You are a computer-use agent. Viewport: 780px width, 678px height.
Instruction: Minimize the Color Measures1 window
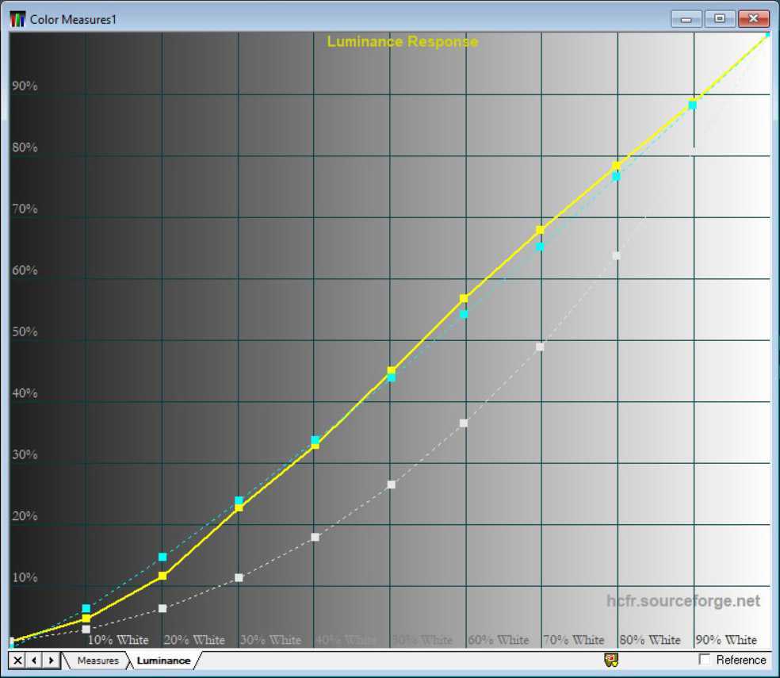pyautogui.click(x=686, y=19)
